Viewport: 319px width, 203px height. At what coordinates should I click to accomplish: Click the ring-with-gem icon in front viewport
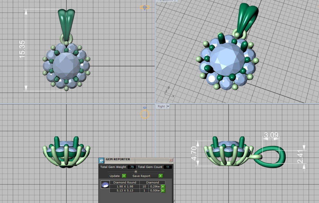(145, 113)
